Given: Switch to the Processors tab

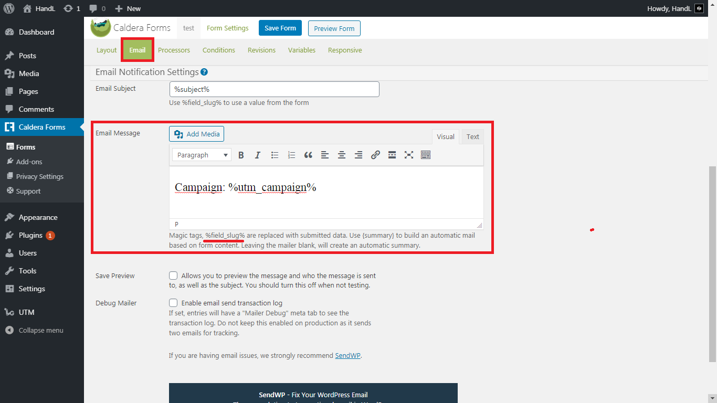Looking at the screenshot, I should tap(174, 50).
